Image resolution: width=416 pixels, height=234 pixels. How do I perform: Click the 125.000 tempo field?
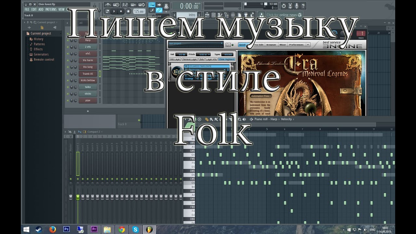coord(139,11)
